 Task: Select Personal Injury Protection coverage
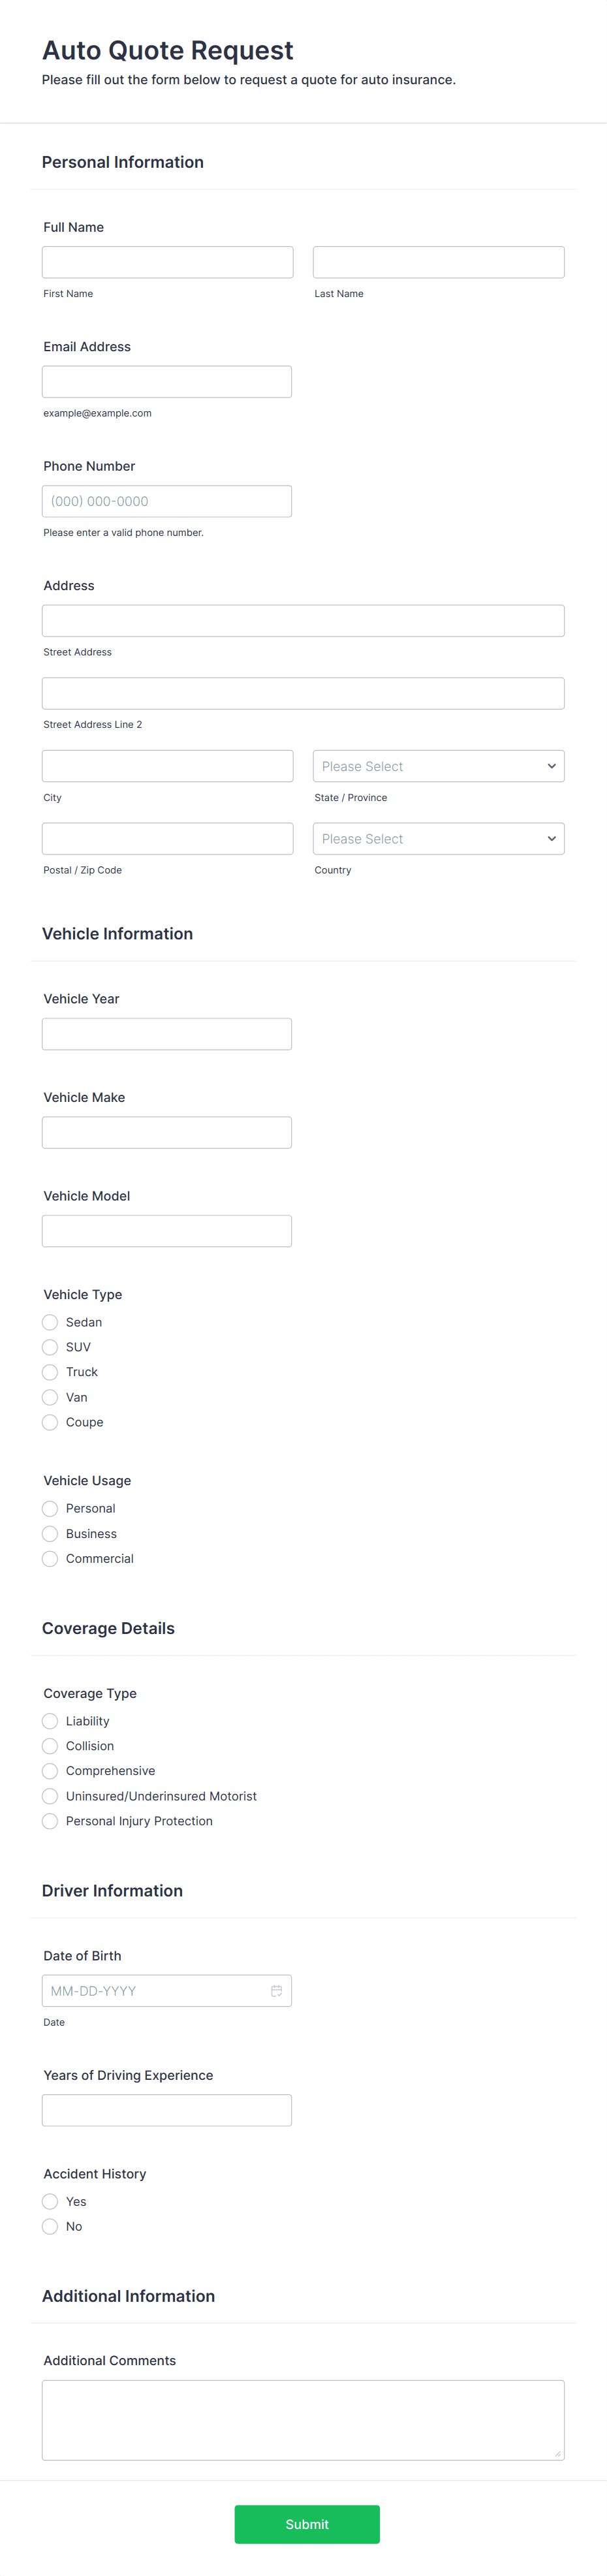click(50, 1820)
